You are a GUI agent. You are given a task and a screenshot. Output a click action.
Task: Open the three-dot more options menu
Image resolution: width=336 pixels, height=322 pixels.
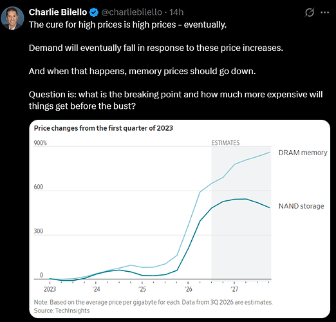[324, 12]
